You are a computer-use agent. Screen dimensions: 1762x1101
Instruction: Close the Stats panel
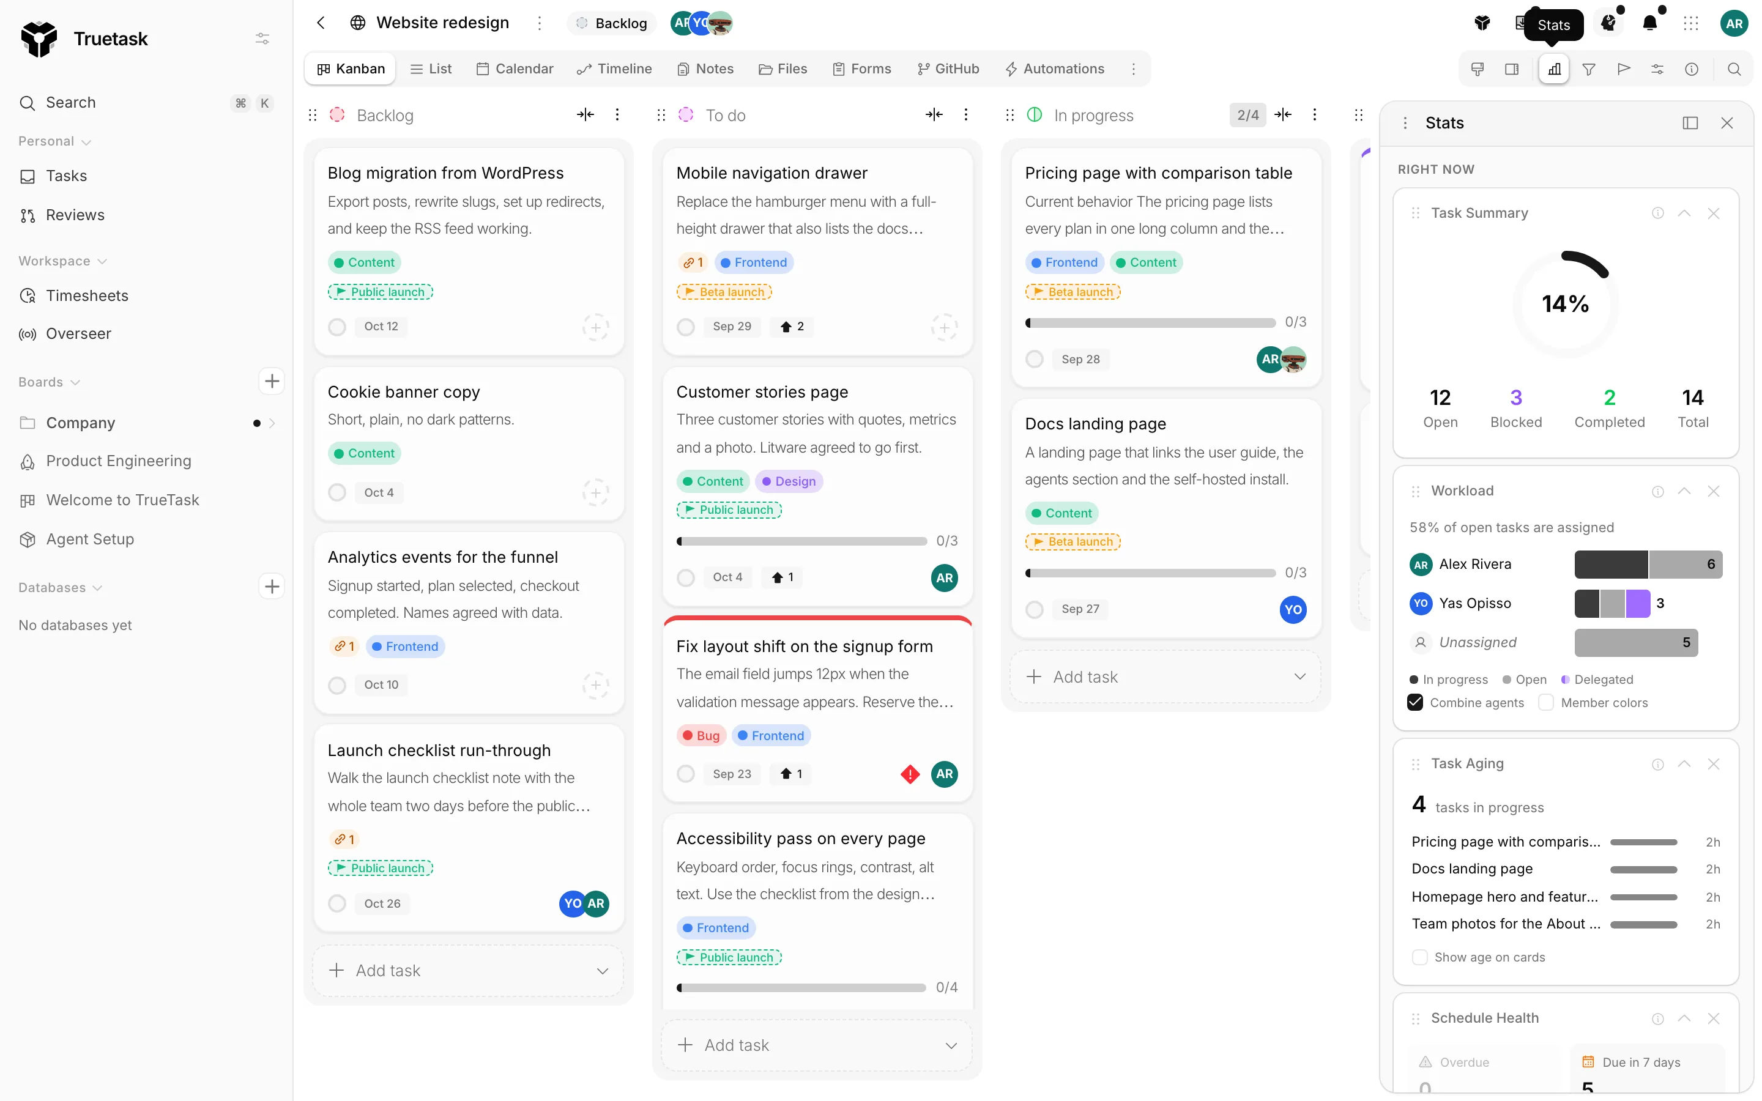(x=1727, y=123)
